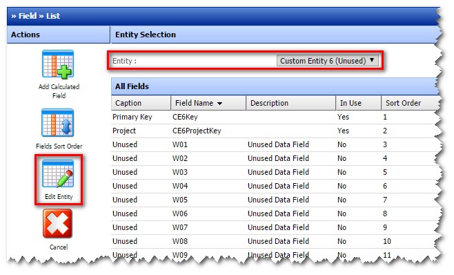Select field name W03
Image resolution: width=454 pixels, height=275 pixels.
tap(180, 172)
